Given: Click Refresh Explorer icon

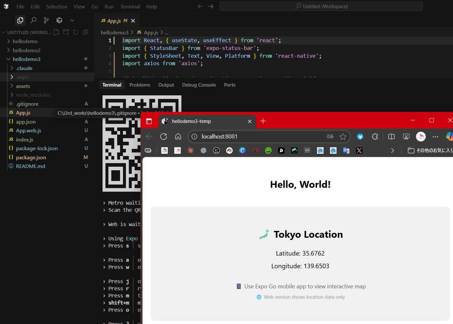Looking at the screenshot, I should (76, 32).
